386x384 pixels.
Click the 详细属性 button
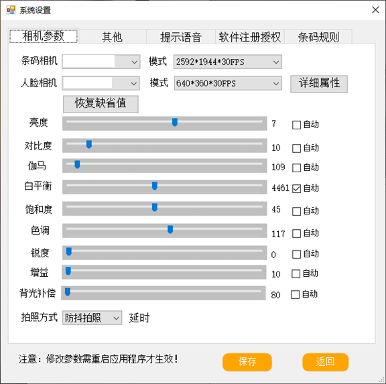pos(319,84)
